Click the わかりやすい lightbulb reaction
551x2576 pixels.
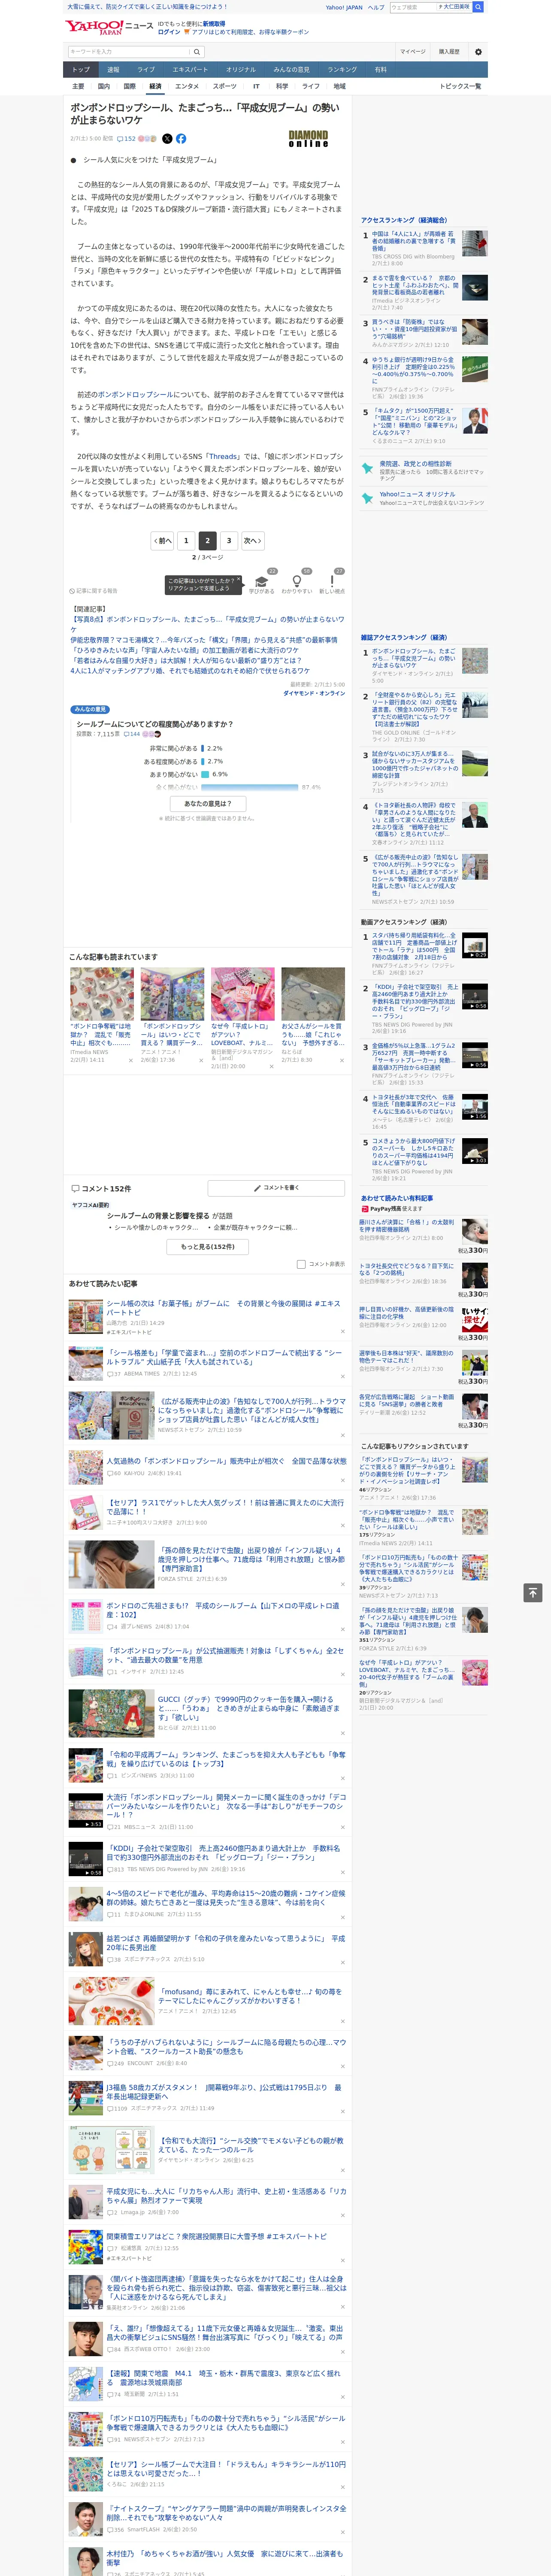296,583
